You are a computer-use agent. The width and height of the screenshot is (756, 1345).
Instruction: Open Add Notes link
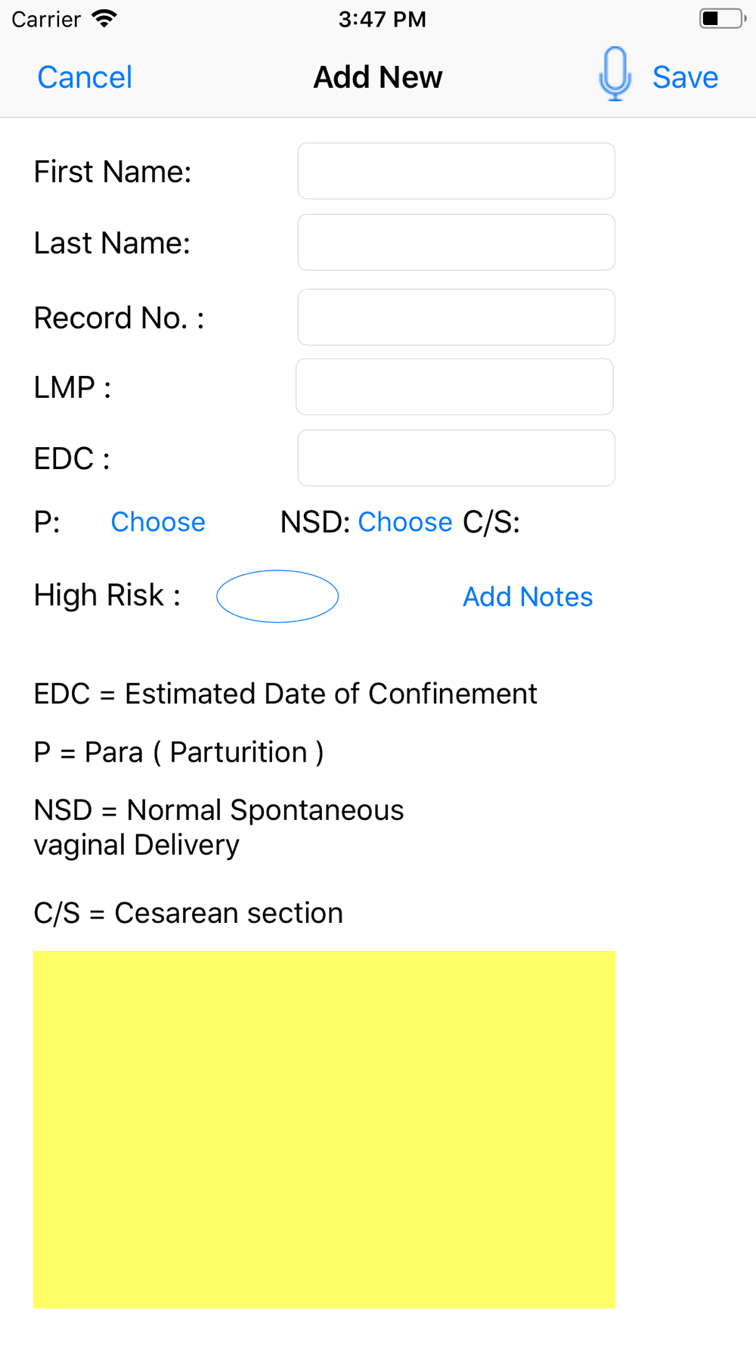528,597
